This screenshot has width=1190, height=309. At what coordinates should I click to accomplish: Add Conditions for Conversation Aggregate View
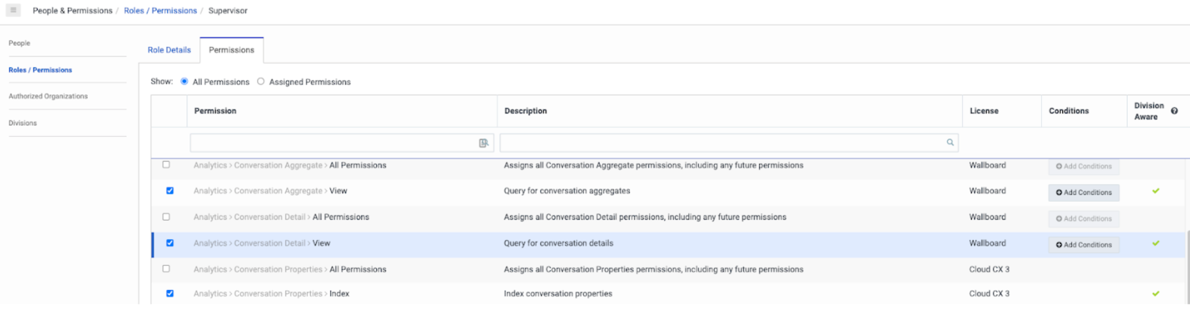[x=1084, y=193]
